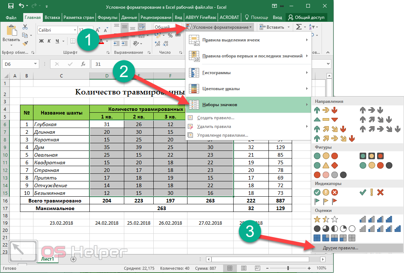Click the AutoSum sigma icon

coord(298,27)
